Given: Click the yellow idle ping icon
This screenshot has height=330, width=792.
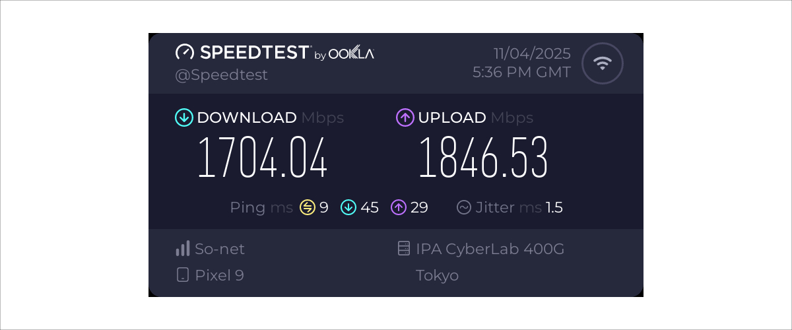Looking at the screenshot, I should (308, 207).
